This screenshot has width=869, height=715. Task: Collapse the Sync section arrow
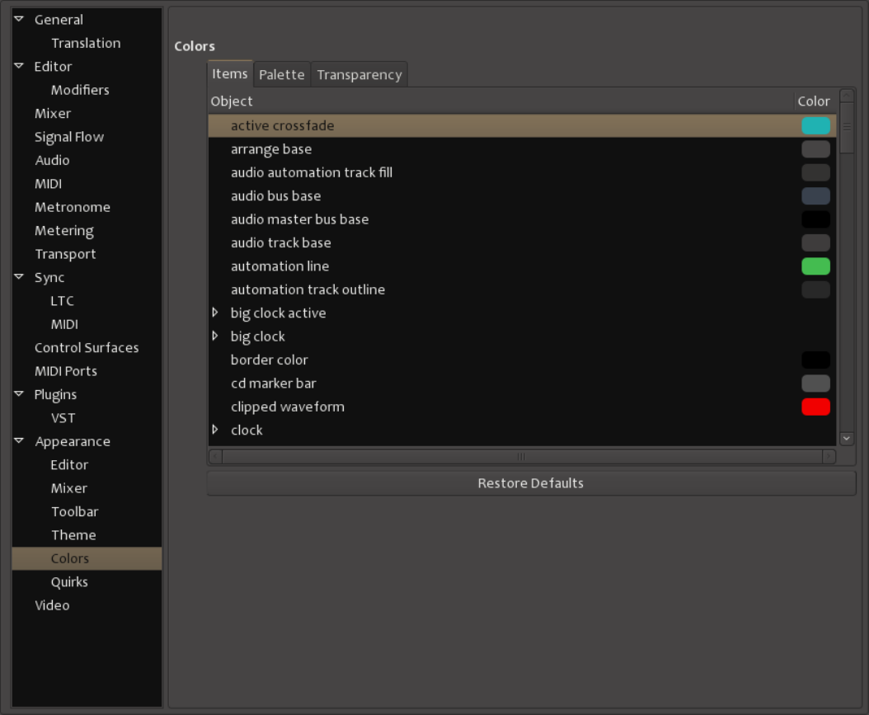point(19,276)
